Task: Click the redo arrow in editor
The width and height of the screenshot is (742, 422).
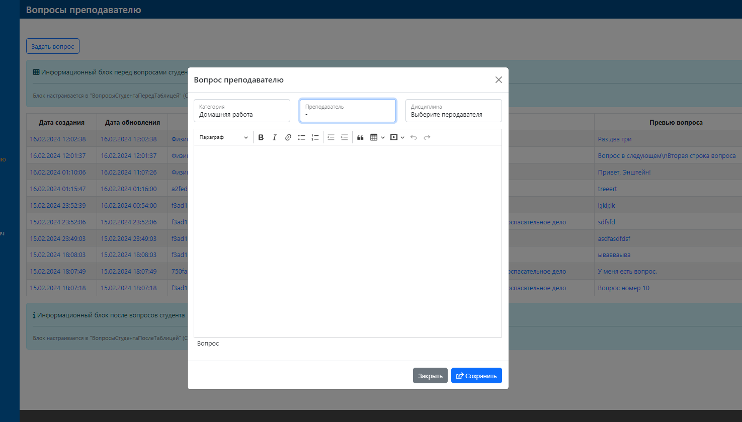Action: pos(427,137)
